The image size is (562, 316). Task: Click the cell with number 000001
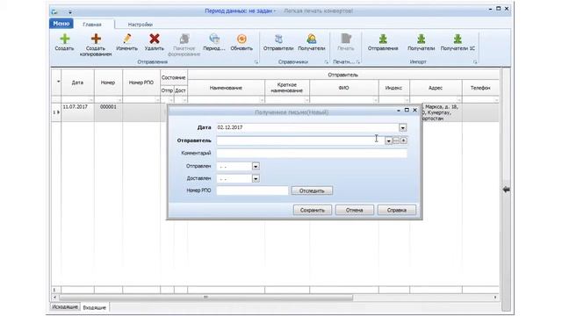coord(108,112)
